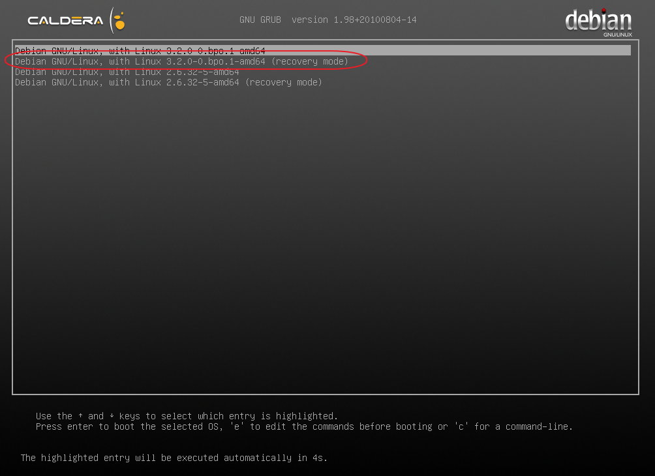This screenshot has height=476, width=655.
Task: Click the red oval annotation's right edge
Action: point(367,61)
